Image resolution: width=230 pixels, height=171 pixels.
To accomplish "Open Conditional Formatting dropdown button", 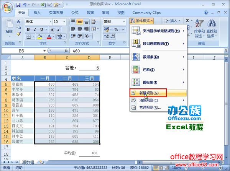I will pyautogui.click(x=141, y=21).
